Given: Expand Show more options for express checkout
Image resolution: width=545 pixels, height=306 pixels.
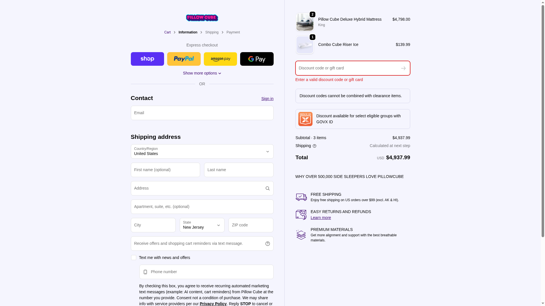Looking at the screenshot, I should click(202, 73).
